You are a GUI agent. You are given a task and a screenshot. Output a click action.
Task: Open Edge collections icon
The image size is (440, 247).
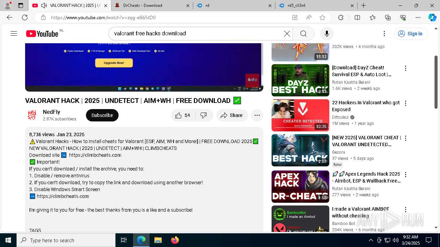tap(388, 17)
